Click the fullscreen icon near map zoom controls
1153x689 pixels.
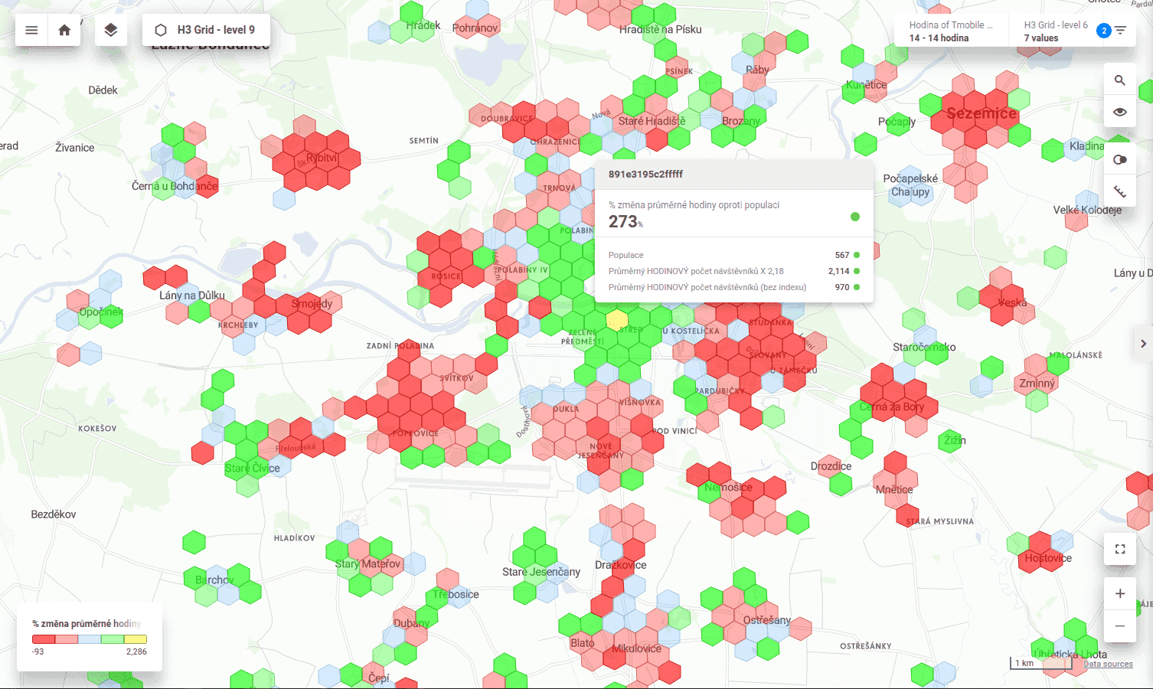[1120, 549]
